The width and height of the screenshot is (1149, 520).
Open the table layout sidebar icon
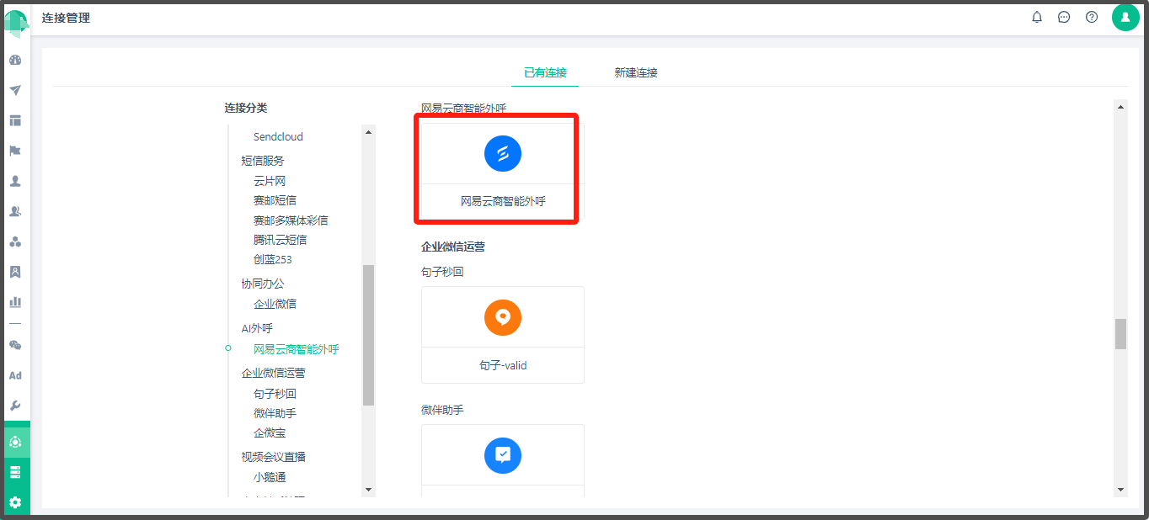[x=15, y=121]
